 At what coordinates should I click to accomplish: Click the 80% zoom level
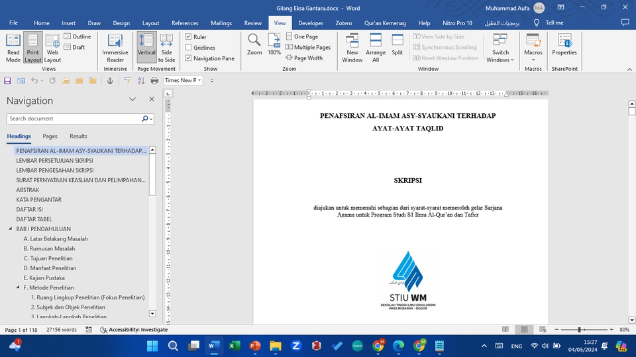[x=624, y=330]
